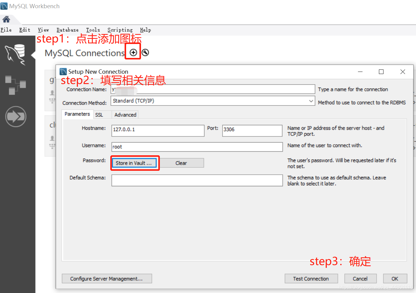Click the Username field containing root
The width and height of the screenshot is (416, 293).
pos(197,147)
